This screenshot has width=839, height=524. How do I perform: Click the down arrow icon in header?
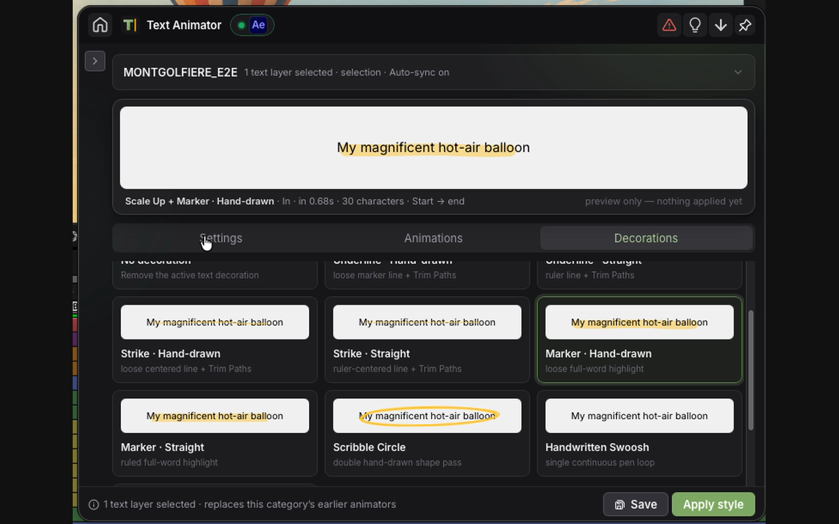(x=720, y=25)
